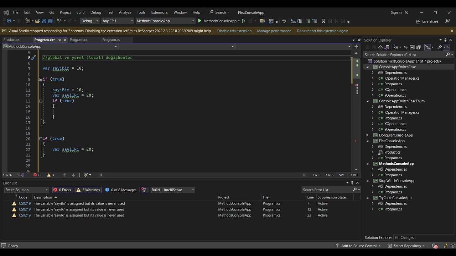This screenshot has height=256, width=456.
Task: Toggle the 0 Errors filter button
Action: [62, 190]
